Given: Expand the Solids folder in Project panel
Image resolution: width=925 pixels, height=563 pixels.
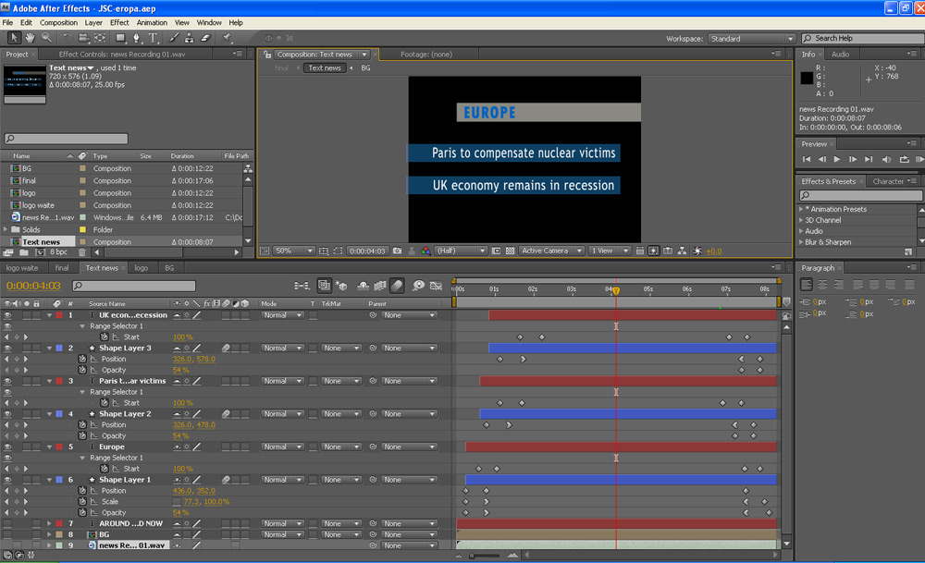Looking at the screenshot, I should [6, 229].
